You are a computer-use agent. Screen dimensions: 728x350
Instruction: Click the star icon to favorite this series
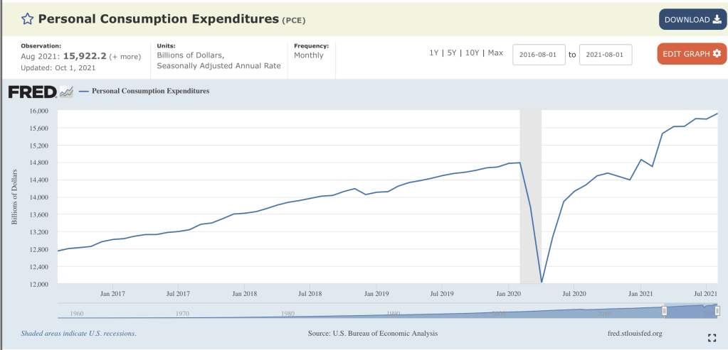[x=27, y=19]
